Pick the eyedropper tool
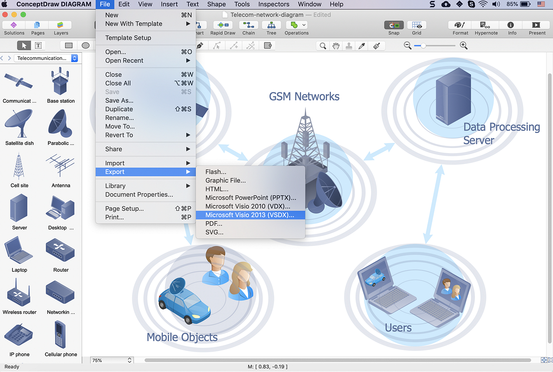Image resolution: width=553 pixels, height=372 pixels. [x=362, y=46]
